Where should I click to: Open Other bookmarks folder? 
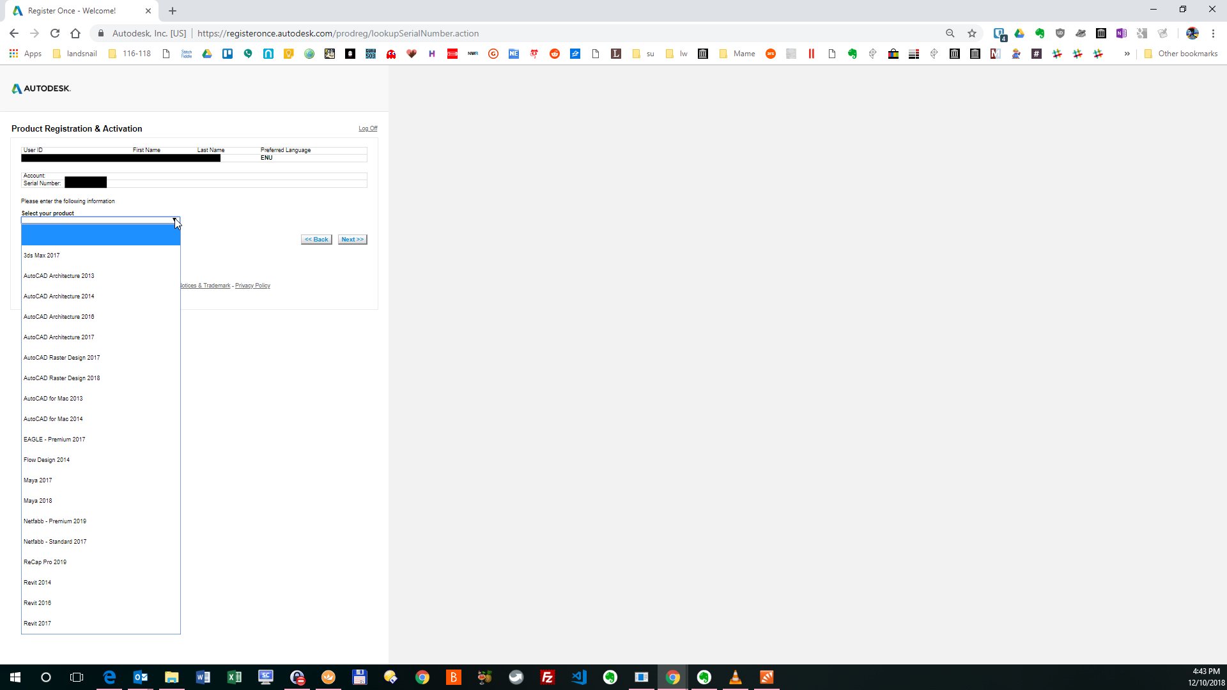click(1181, 54)
